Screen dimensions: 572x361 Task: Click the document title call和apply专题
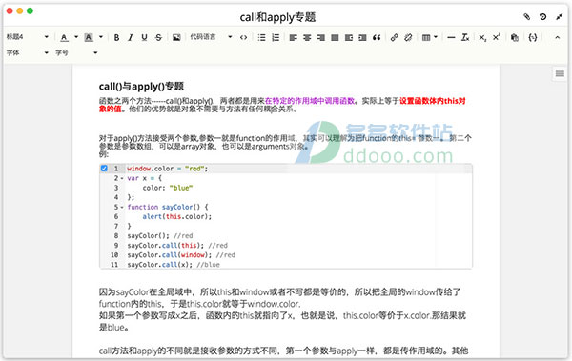[277, 17]
